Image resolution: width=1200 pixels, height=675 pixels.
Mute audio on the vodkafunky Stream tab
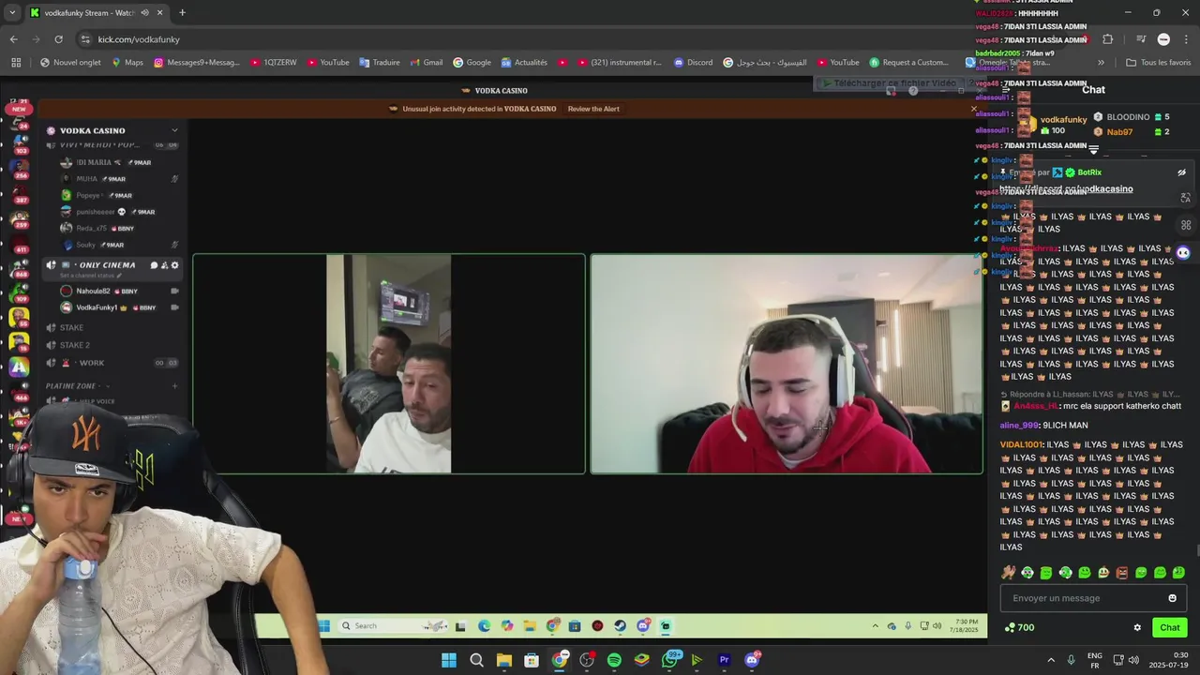pyautogui.click(x=144, y=13)
